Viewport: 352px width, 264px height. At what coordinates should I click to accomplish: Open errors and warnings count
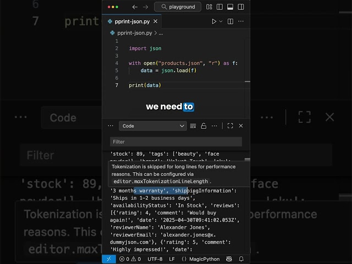point(130,259)
